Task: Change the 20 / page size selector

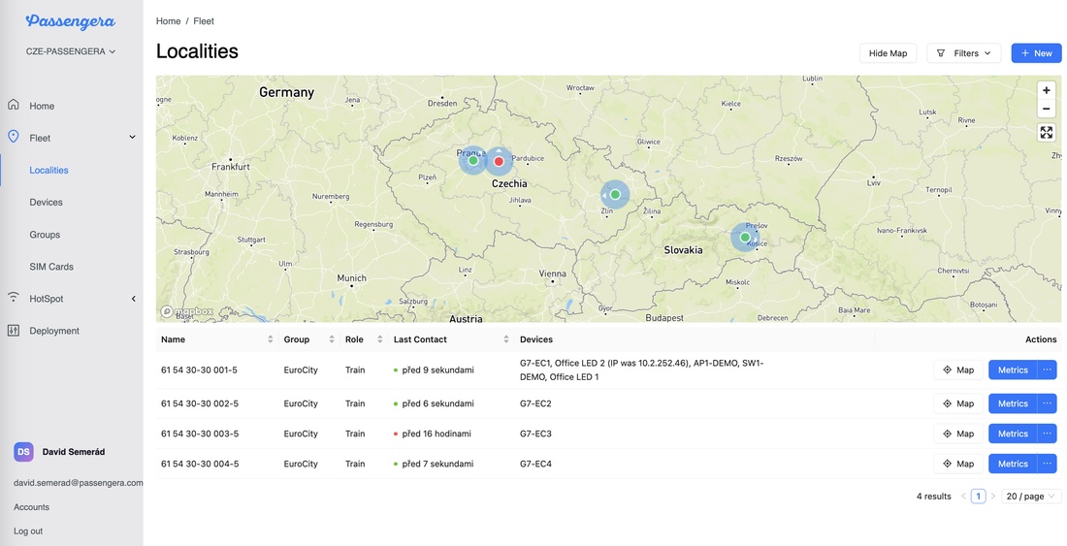Action: (1031, 496)
